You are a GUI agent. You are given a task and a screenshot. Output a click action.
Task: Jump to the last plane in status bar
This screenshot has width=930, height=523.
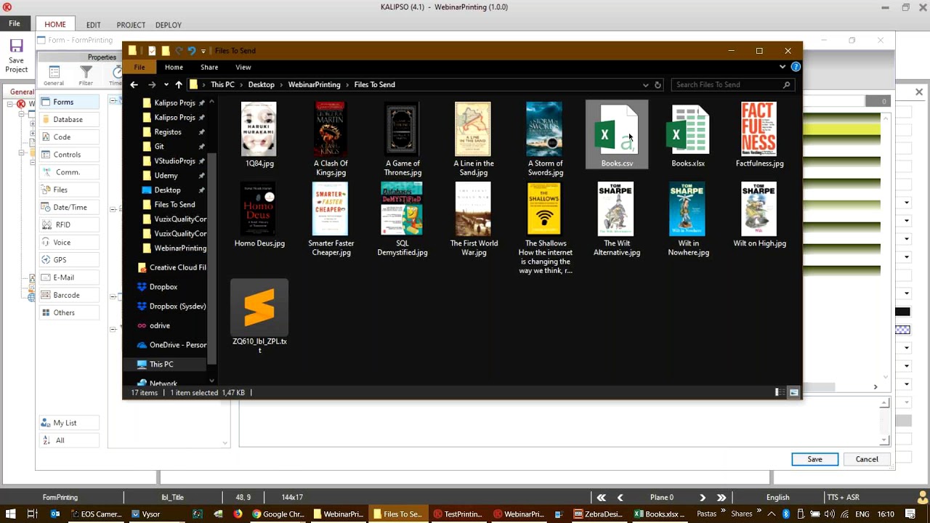click(x=721, y=498)
